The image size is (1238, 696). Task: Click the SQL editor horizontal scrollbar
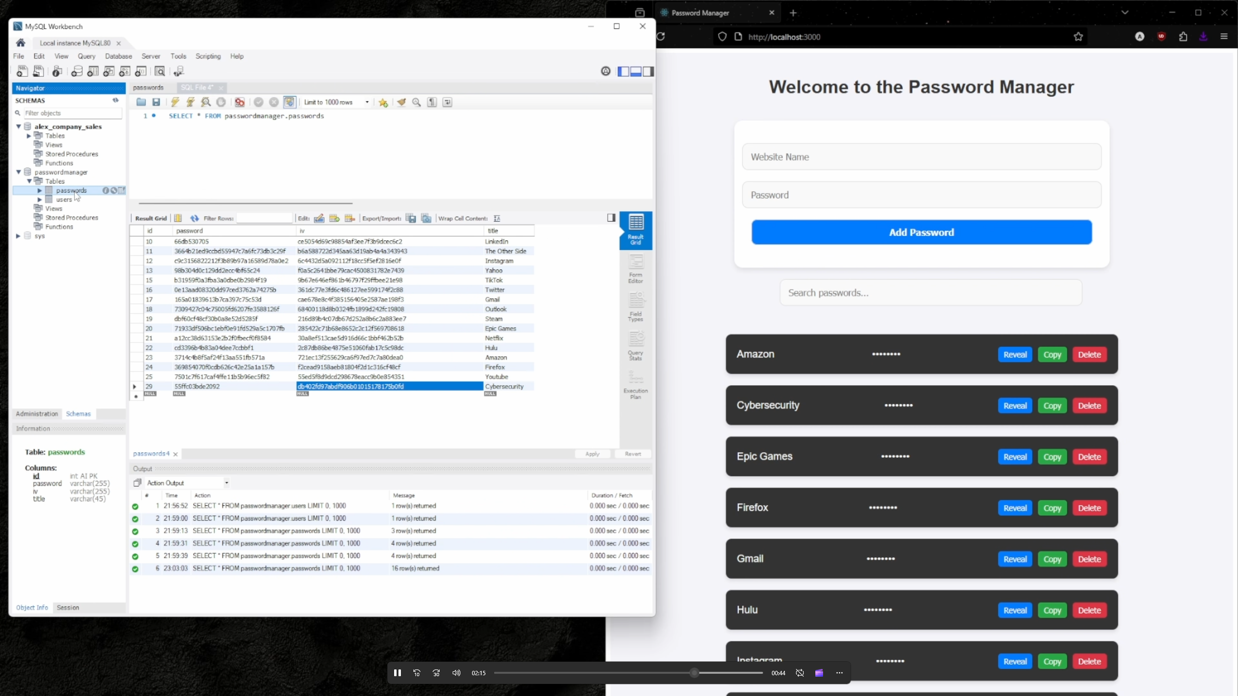(x=246, y=203)
